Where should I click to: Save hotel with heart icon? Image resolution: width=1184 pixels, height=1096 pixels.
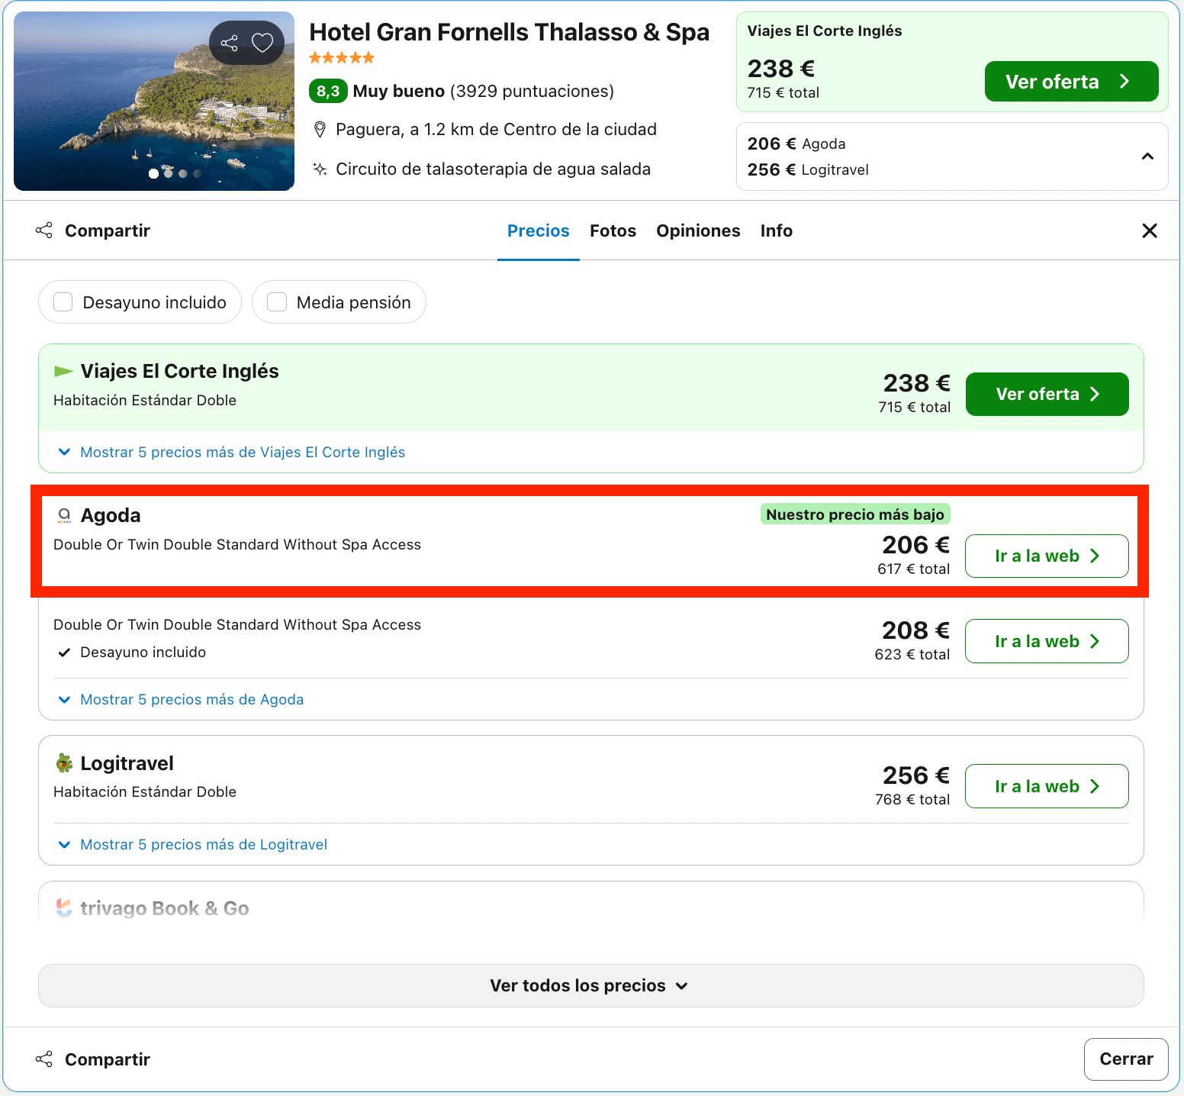(x=262, y=43)
